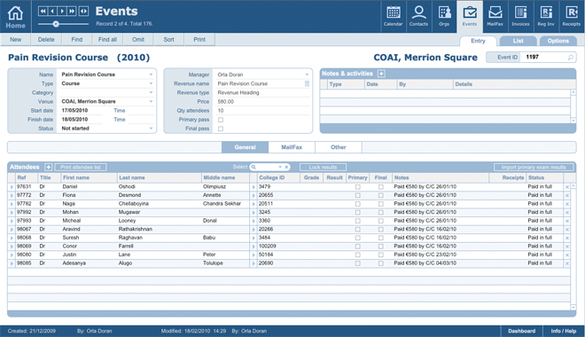Image resolution: width=585 pixels, height=337 pixels.
Task: Open the Manager dropdown
Action: coord(307,74)
